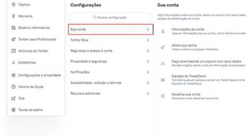The width and height of the screenshot is (246, 138).
Task: Expand the Notificações chevron arrow
Action: (x=148, y=72)
